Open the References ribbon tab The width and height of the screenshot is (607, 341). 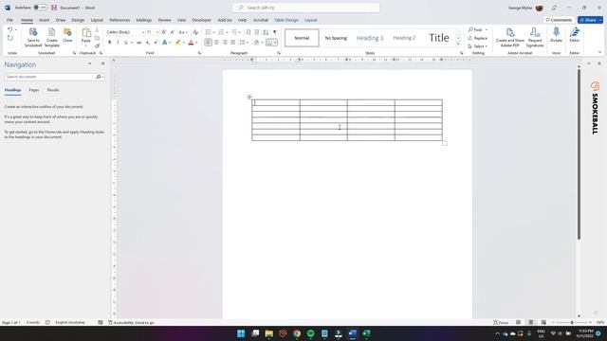pos(120,20)
